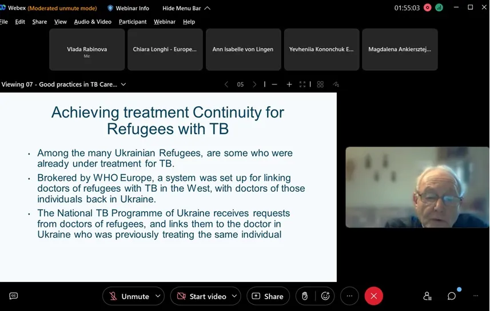Select Chiara Longhi participant tile
Viewport: 490px width, 311px height.
pos(165,49)
